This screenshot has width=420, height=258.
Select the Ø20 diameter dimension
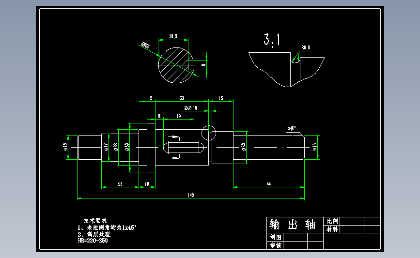tap(243, 147)
